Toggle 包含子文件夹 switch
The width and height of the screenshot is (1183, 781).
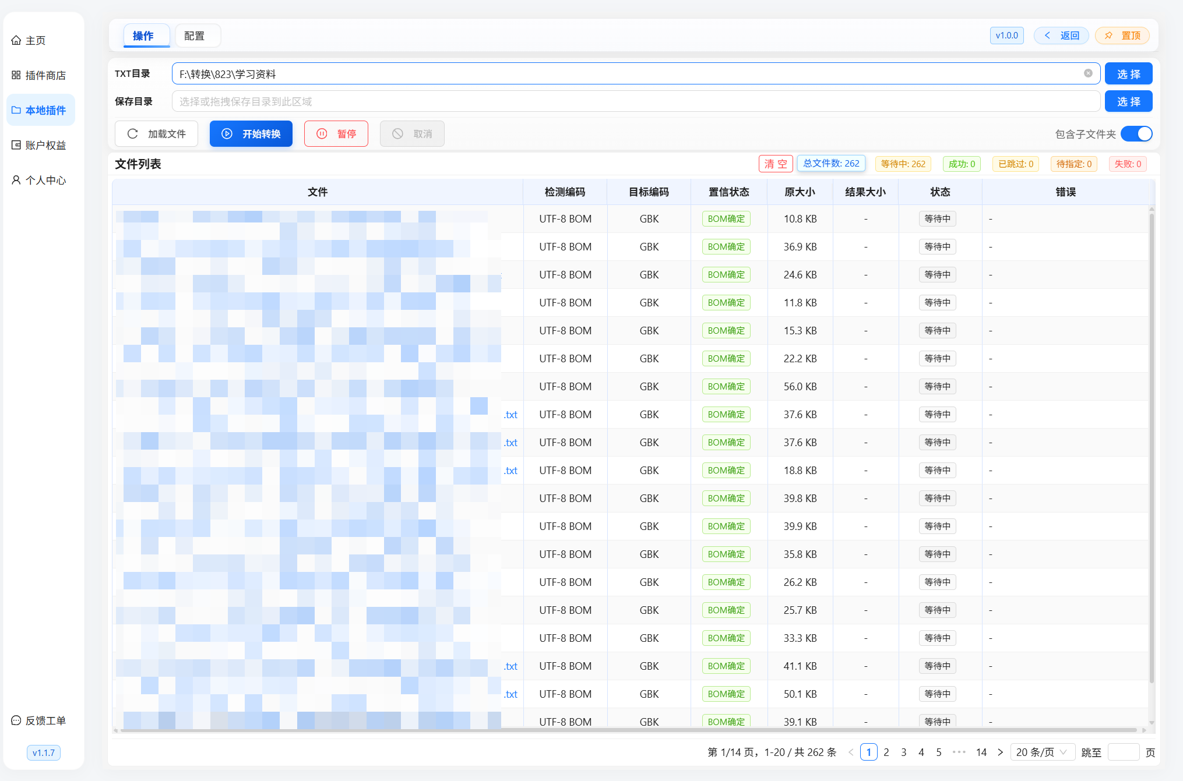click(x=1136, y=134)
